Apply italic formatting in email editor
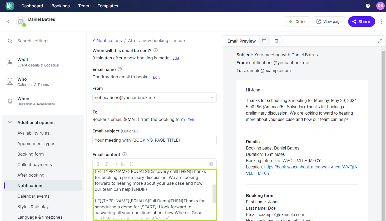Image resolution: width=386 pixels, height=221 pixels. pyautogui.click(x=106, y=164)
